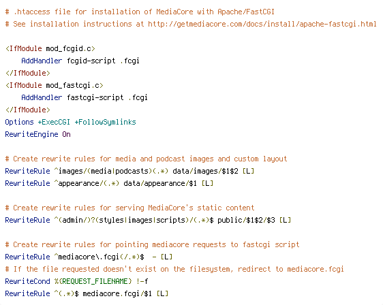383x305 pixels.
Task: Click the mediacore.fcgi/$1 rewrite target
Action: 117,293
